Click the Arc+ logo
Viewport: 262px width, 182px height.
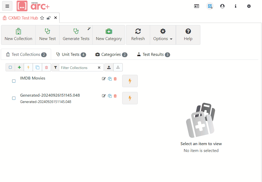[x=33, y=6]
